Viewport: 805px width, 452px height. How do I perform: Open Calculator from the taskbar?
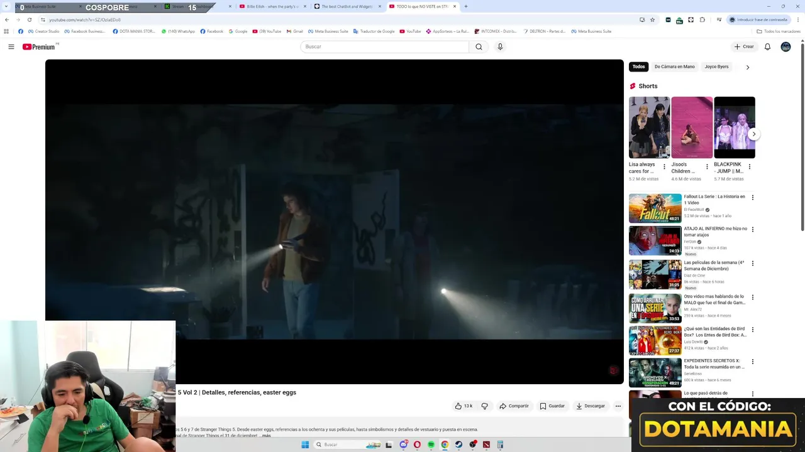tap(500, 444)
